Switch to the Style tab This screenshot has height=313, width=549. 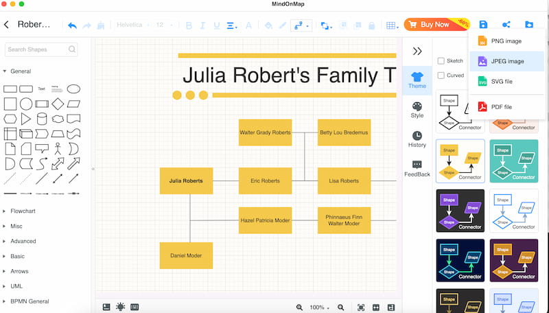[417, 110]
